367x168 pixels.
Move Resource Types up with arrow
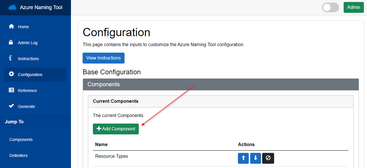click(243, 158)
